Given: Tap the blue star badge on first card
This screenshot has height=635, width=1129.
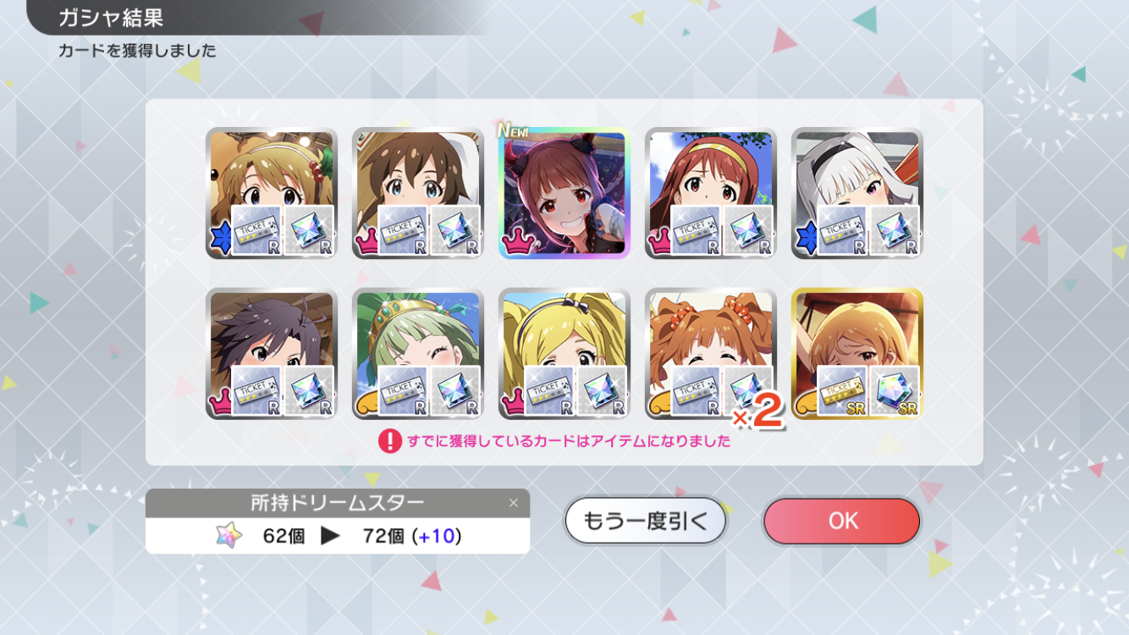Looking at the screenshot, I should [x=221, y=240].
